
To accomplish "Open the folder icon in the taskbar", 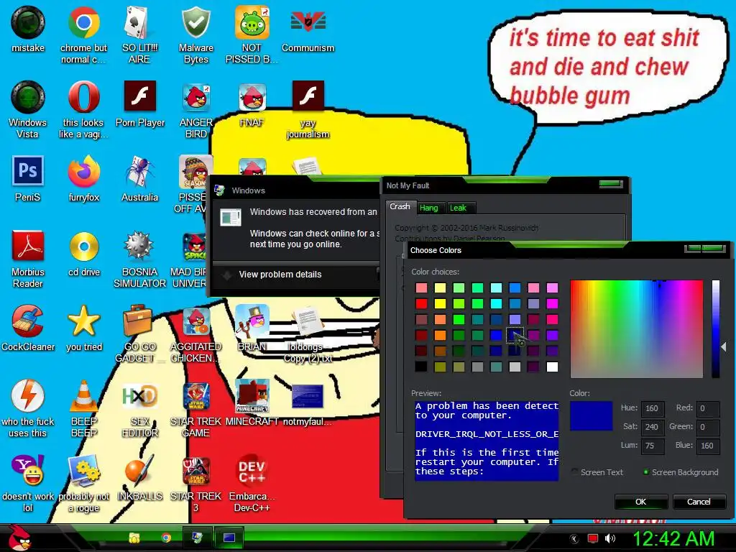I will (134, 538).
